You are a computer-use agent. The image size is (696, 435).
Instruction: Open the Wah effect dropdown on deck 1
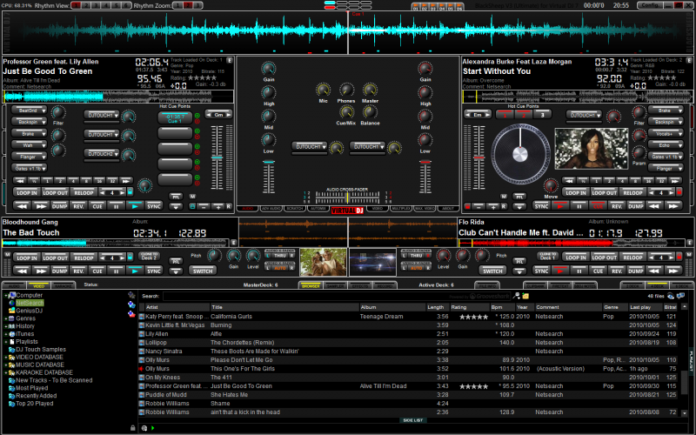29,144
